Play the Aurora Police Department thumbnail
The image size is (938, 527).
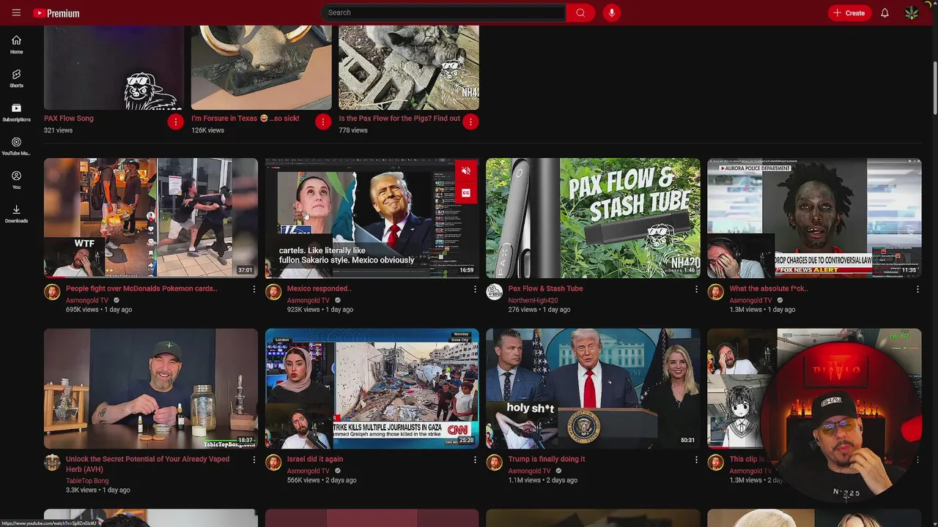pos(814,218)
